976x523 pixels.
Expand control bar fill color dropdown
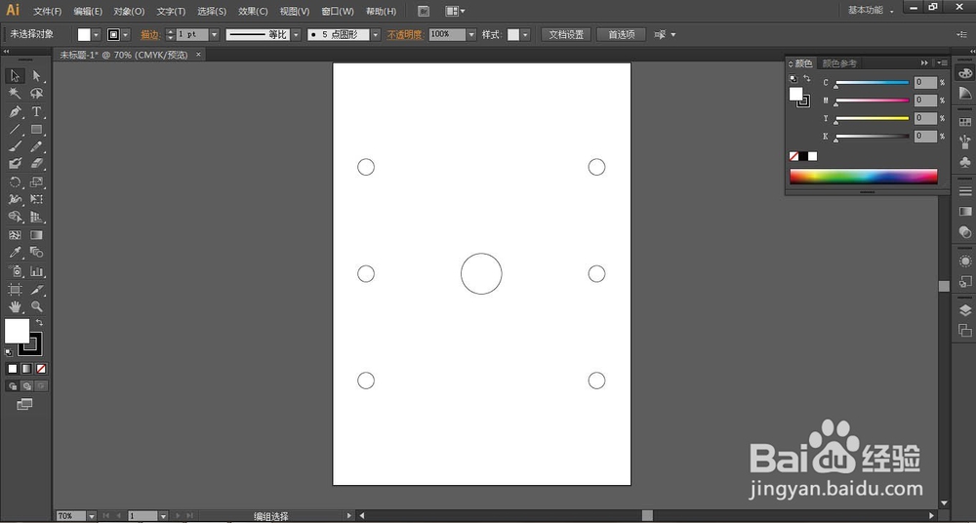point(97,35)
